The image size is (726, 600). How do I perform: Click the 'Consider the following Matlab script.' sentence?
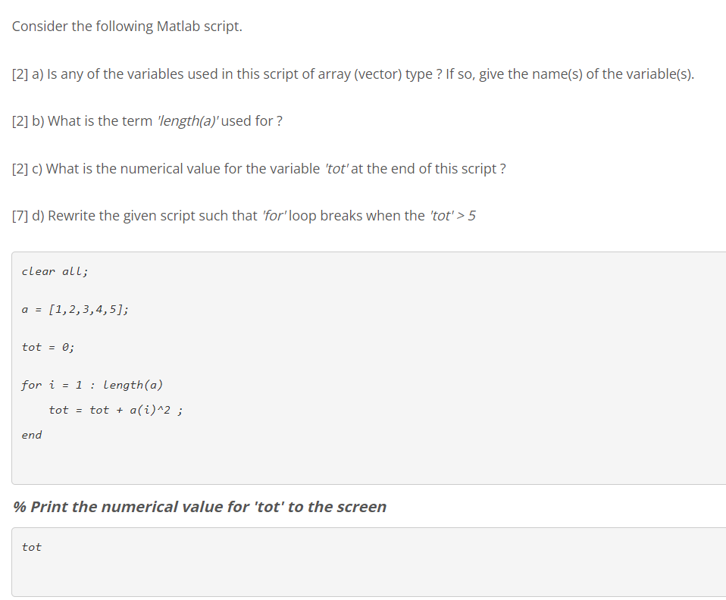tap(127, 27)
